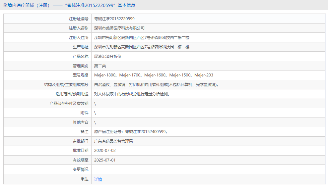328x188 pixels.
Task: Click the 结构及组成/主要组成成分 label
Action: (x=66, y=85)
